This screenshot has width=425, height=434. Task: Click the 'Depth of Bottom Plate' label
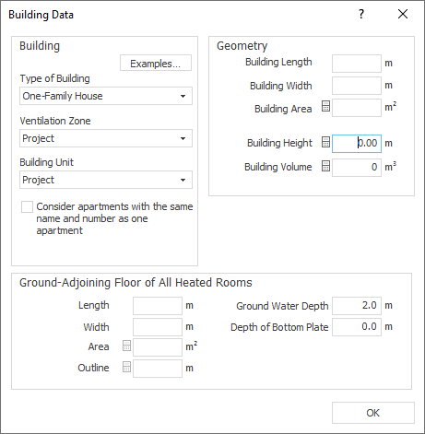pyautogui.click(x=279, y=327)
